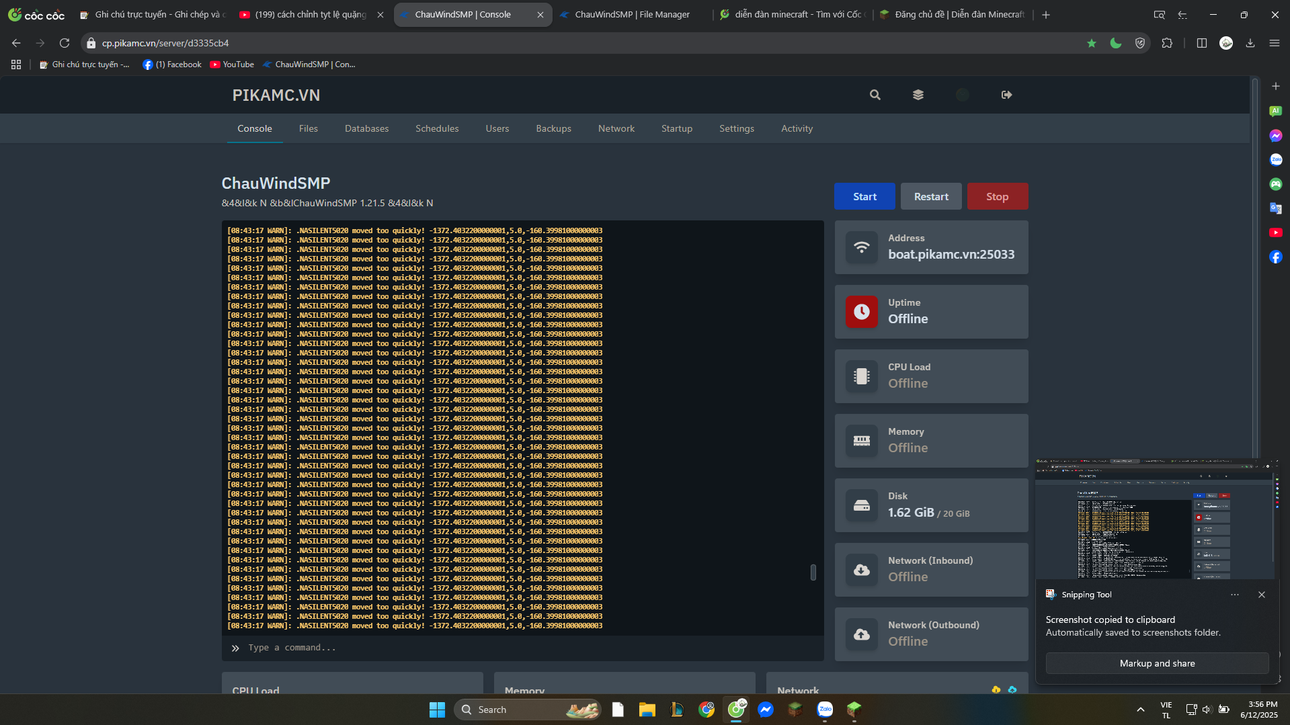
Task: Click the Memory module icon
Action: [x=862, y=441]
